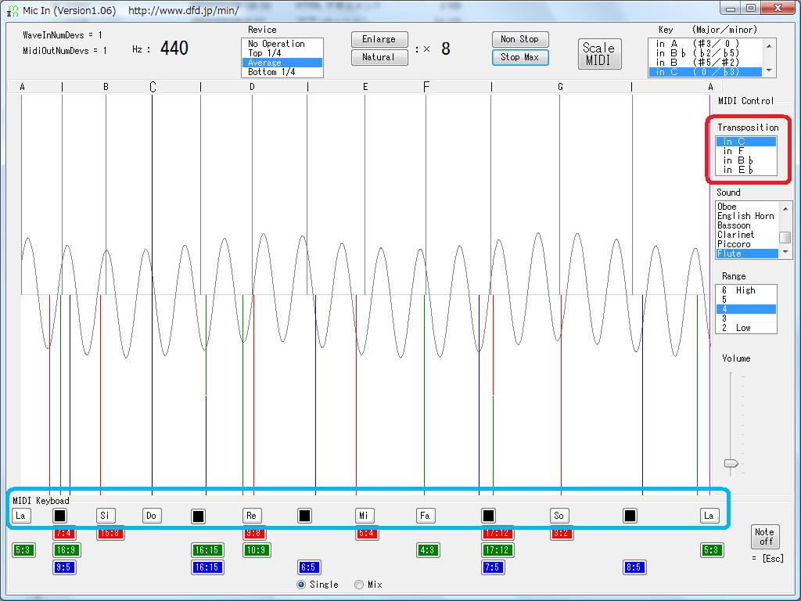Click the Stop Max button
The image size is (801, 601).
tap(520, 57)
